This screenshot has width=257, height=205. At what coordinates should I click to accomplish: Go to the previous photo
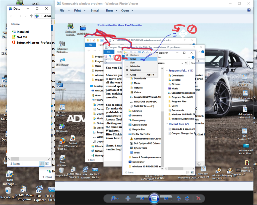click(142, 198)
